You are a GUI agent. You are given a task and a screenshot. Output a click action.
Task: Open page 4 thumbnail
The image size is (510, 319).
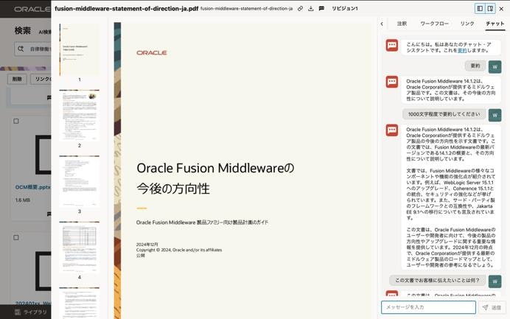point(80,247)
